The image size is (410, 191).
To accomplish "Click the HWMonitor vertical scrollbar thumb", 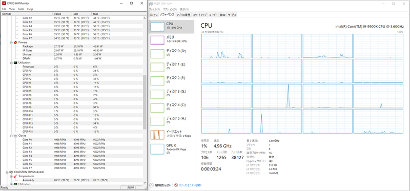I will pos(145,102).
